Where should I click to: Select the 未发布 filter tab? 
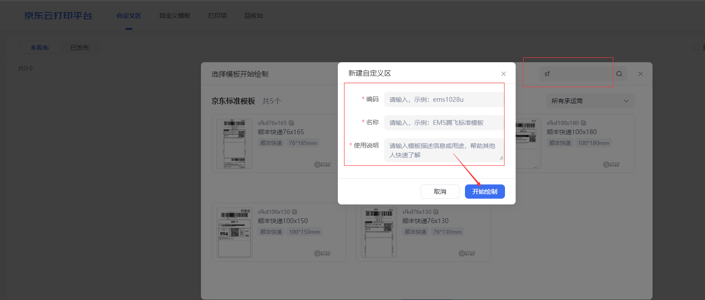[40, 48]
